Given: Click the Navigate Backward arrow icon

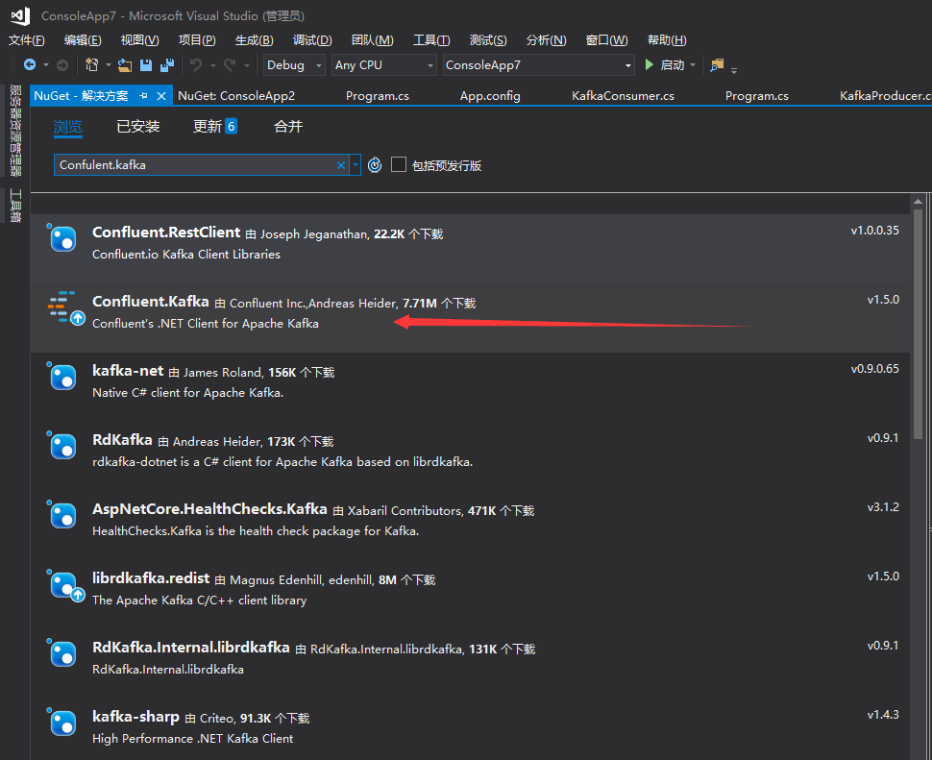Looking at the screenshot, I should pos(29,64).
